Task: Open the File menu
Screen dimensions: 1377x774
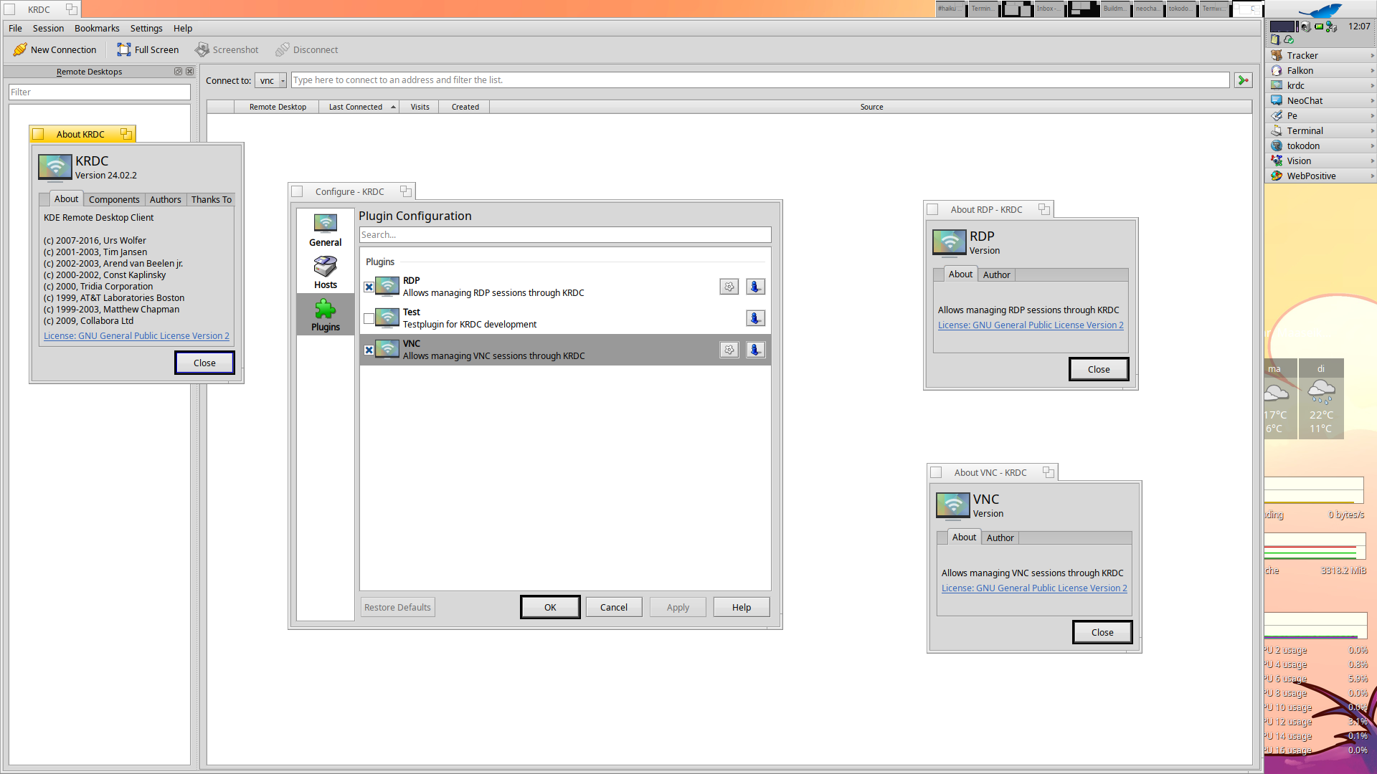Action: click(x=15, y=28)
